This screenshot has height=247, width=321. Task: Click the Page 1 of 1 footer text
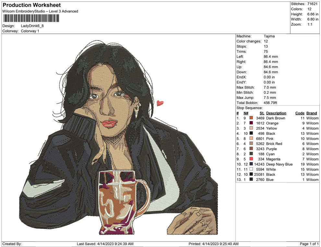(x=309, y=244)
